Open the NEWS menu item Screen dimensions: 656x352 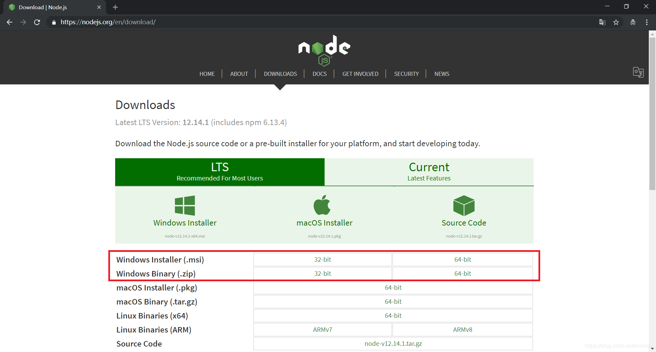click(x=442, y=74)
